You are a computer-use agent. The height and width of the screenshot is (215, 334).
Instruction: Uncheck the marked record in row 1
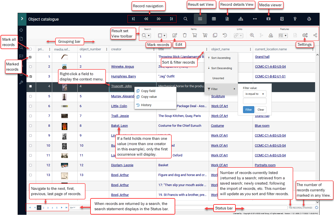point(31,57)
